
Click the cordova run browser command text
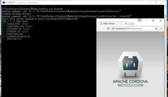(51, 9)
